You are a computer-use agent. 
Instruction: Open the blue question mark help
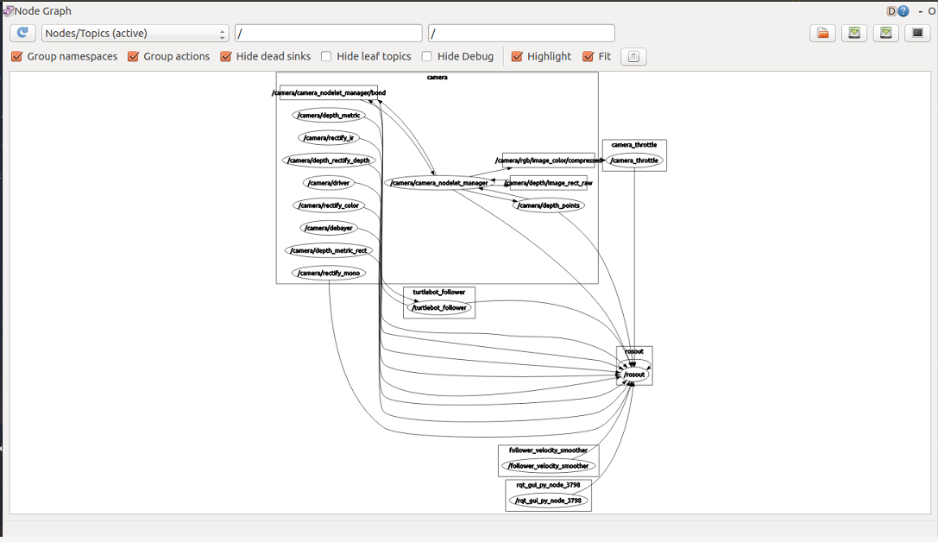coord(903,10)
